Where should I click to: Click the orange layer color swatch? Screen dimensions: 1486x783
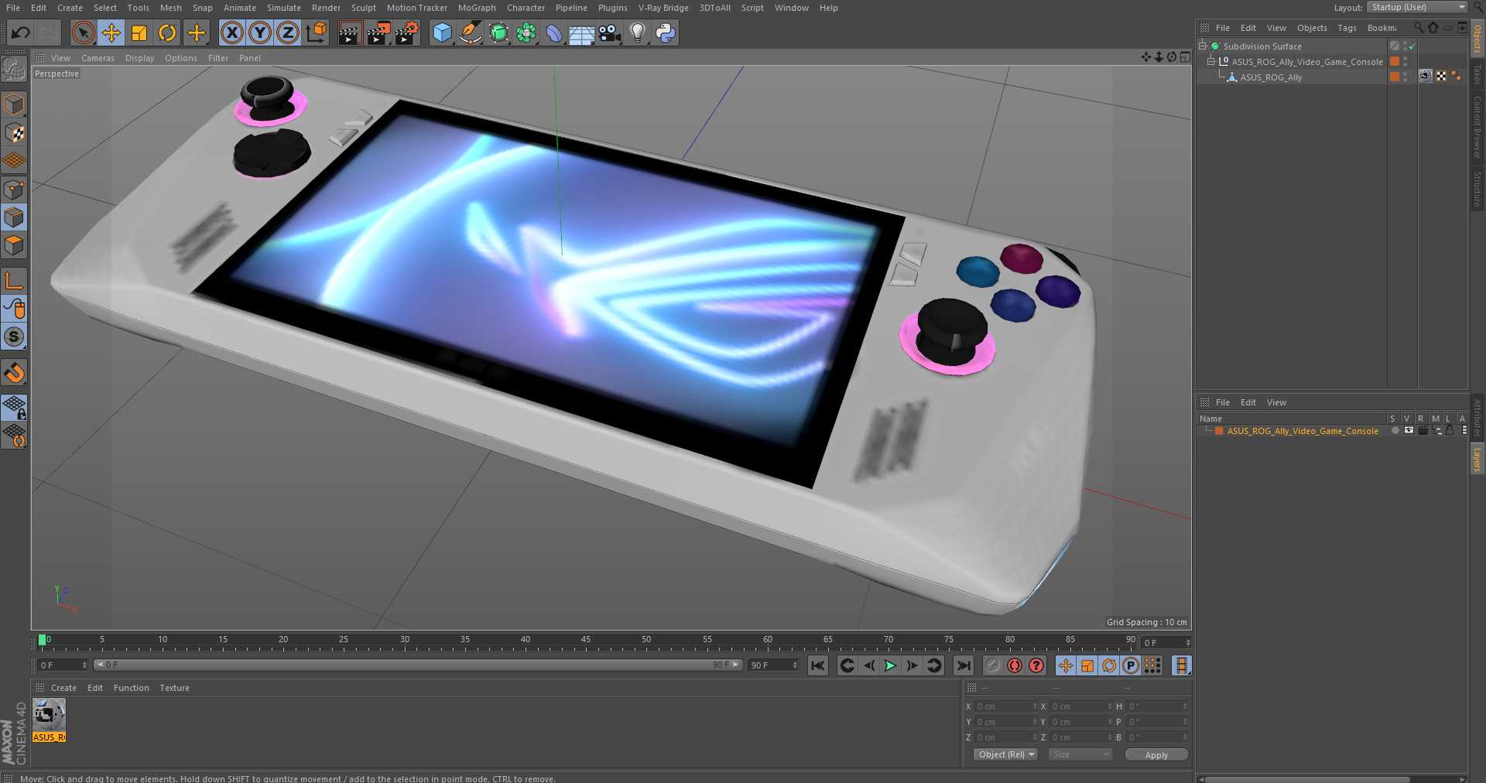point(1219,431)
